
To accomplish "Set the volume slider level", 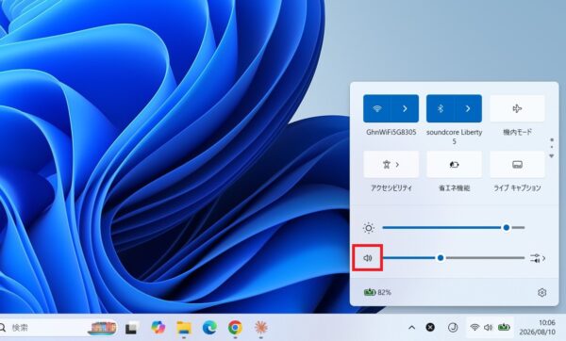I will 454,258.
